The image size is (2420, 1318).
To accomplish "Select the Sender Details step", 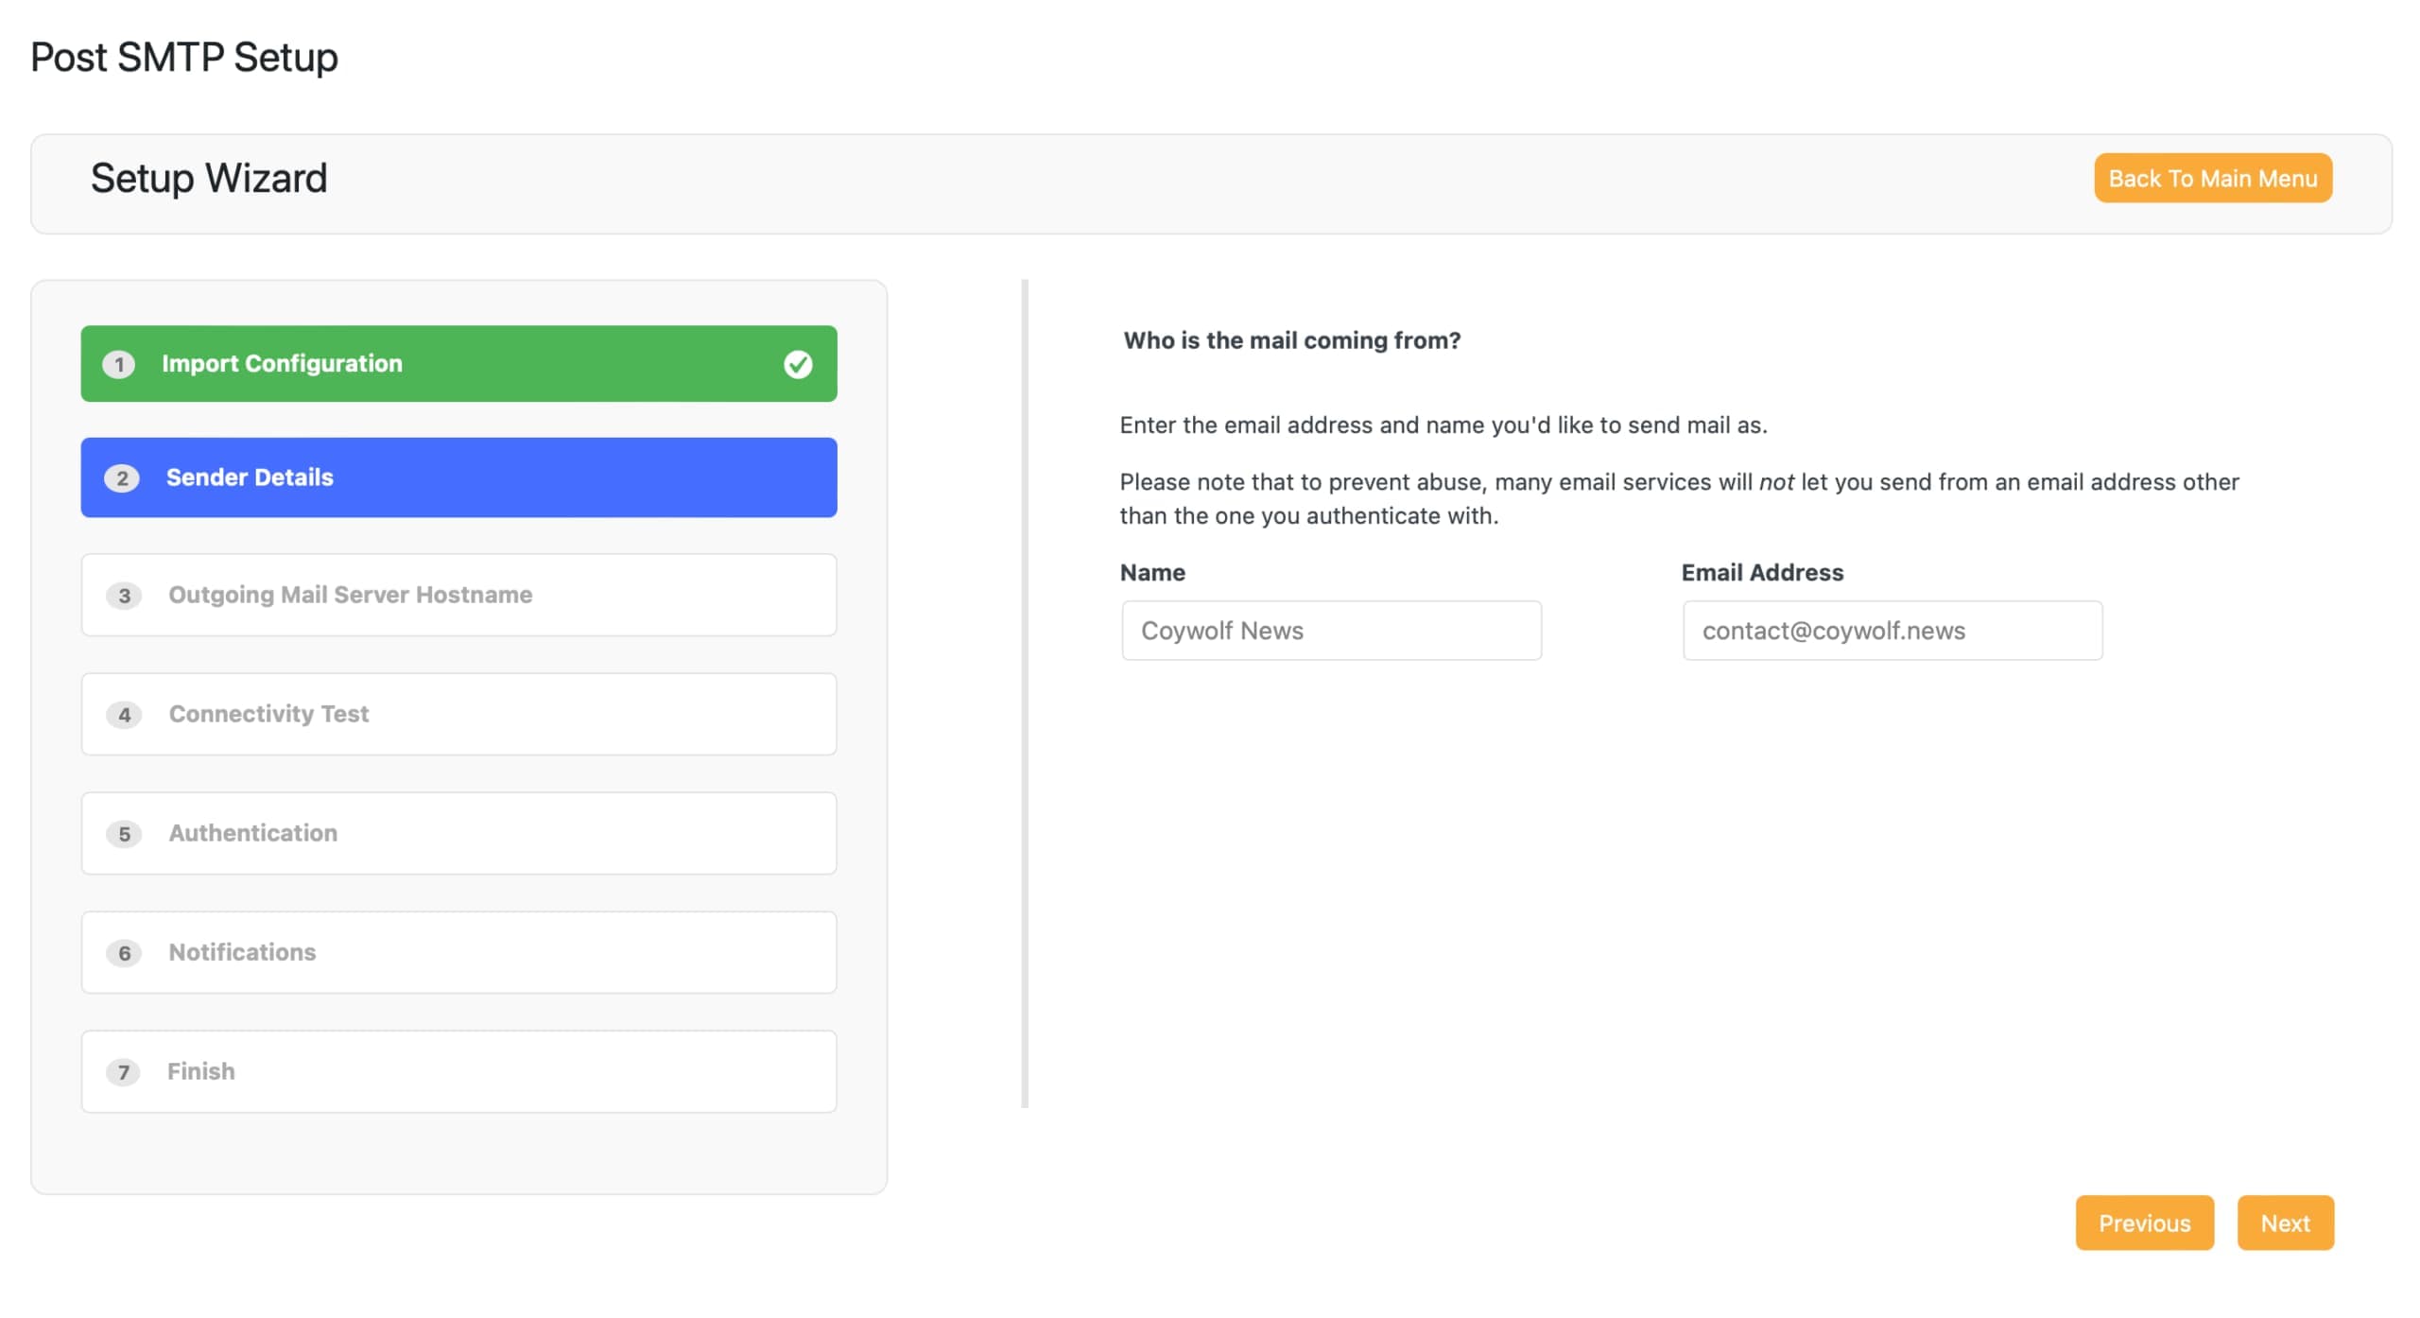I will click(458, 477).
